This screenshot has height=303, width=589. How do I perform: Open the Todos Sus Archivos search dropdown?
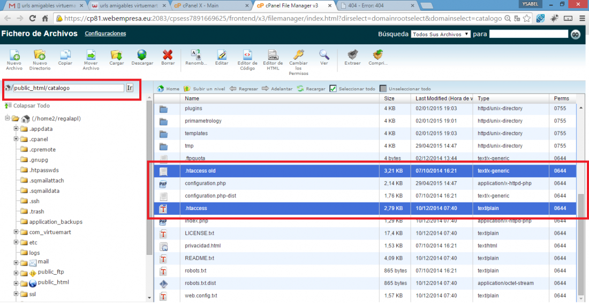click(441, 34)
